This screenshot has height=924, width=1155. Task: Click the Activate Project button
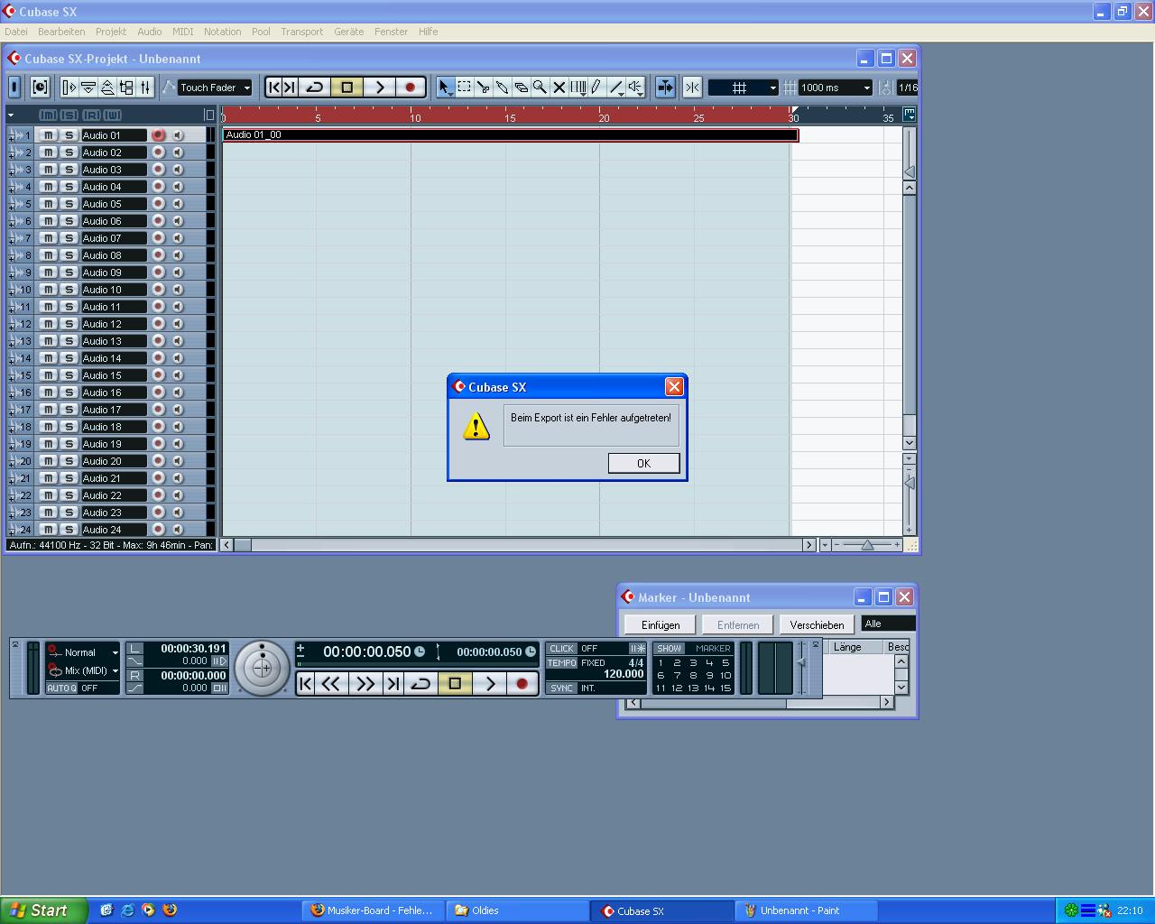tap(14, 87)
